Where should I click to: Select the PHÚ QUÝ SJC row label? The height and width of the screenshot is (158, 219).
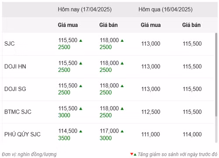[x=22, y=134]
